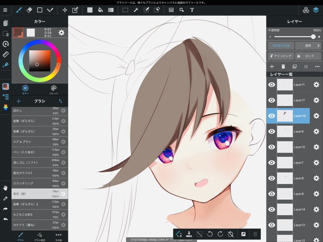323x242 pixels.
Task: Click the opacity slider handle at 100%
Action: pos(313,37)
